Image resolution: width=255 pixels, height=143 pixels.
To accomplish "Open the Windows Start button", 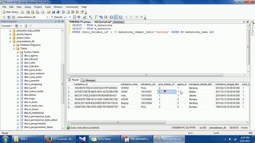I will (5, 139).
